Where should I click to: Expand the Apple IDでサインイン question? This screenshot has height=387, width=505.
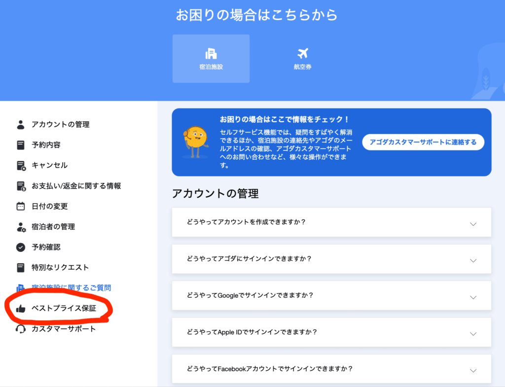click(x=473, y=334)
